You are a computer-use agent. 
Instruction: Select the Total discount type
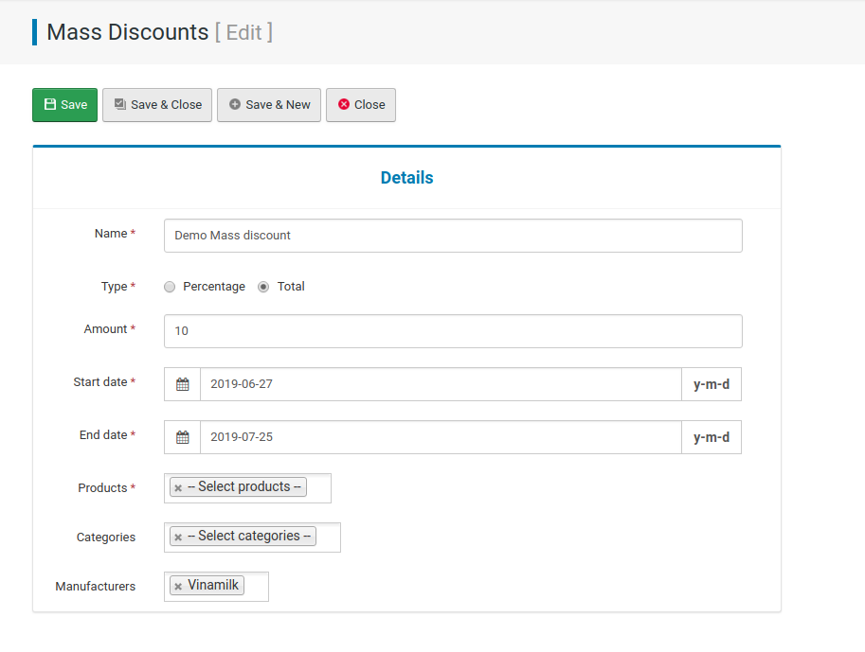point(263,287)
